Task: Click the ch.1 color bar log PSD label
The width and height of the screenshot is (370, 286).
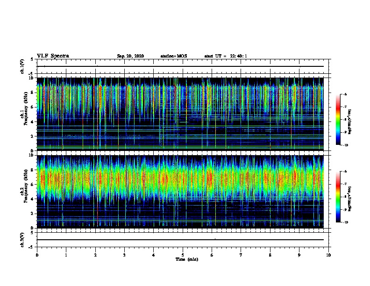Action: (350, 122)
